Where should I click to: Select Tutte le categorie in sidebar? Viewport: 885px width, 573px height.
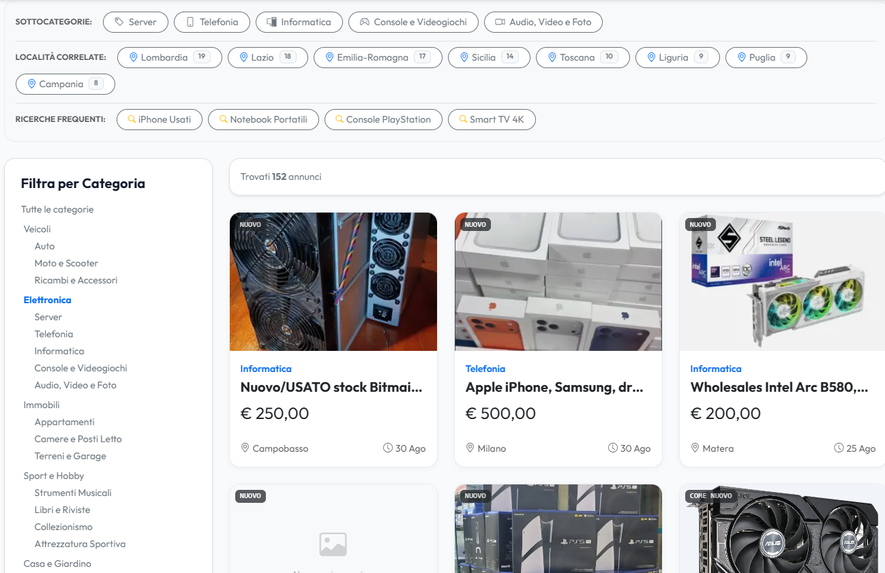point(57,209)
